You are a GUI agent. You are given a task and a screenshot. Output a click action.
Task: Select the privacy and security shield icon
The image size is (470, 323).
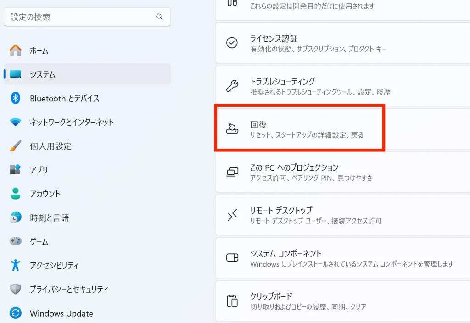tap(16, 289)
